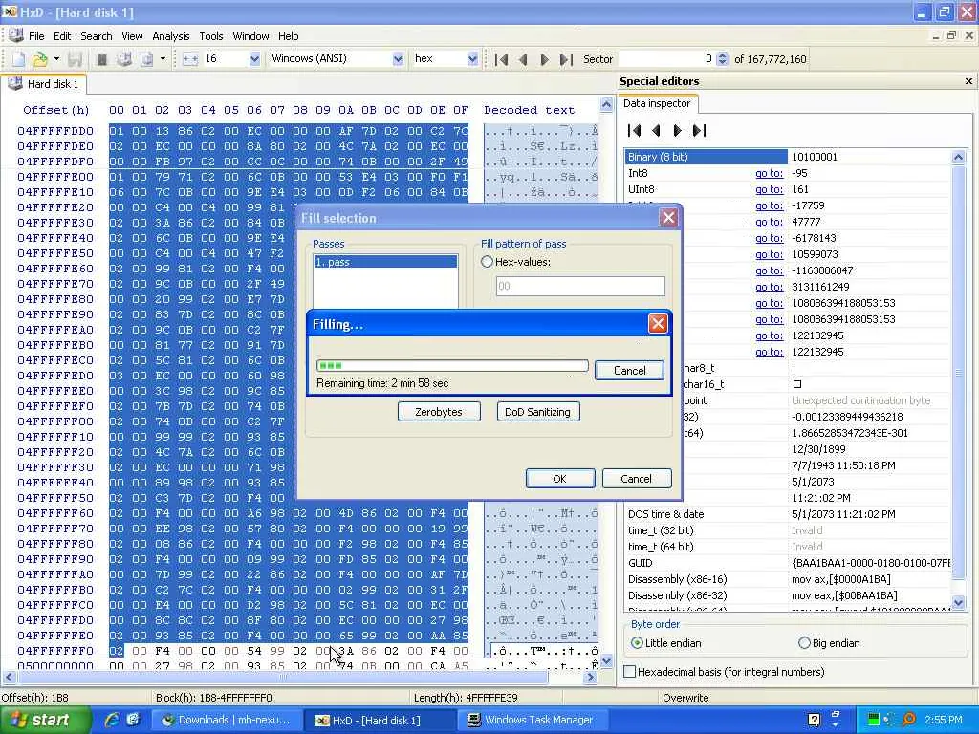Expand the arrow after the disk image icon

(163, 59)
